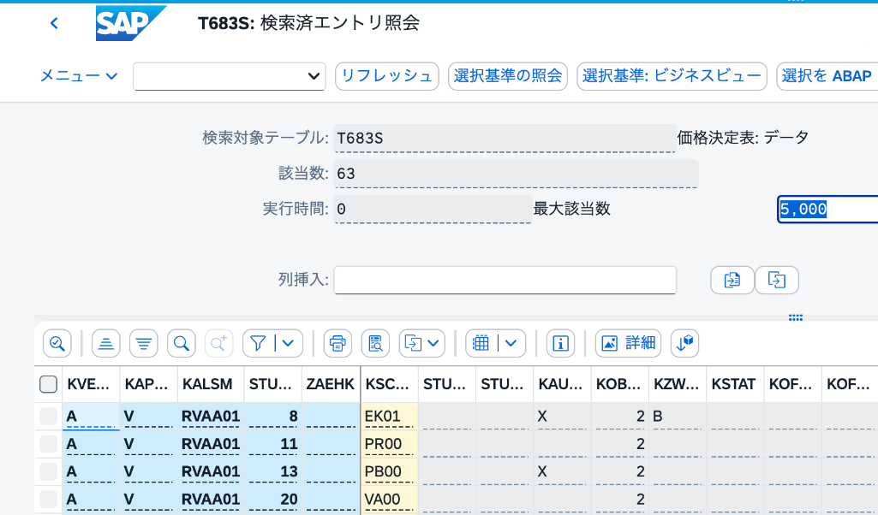This screenshot has height=515, width=878.
Task: Click RVAA01 in the STU 11 row
Action: point(211,444)
